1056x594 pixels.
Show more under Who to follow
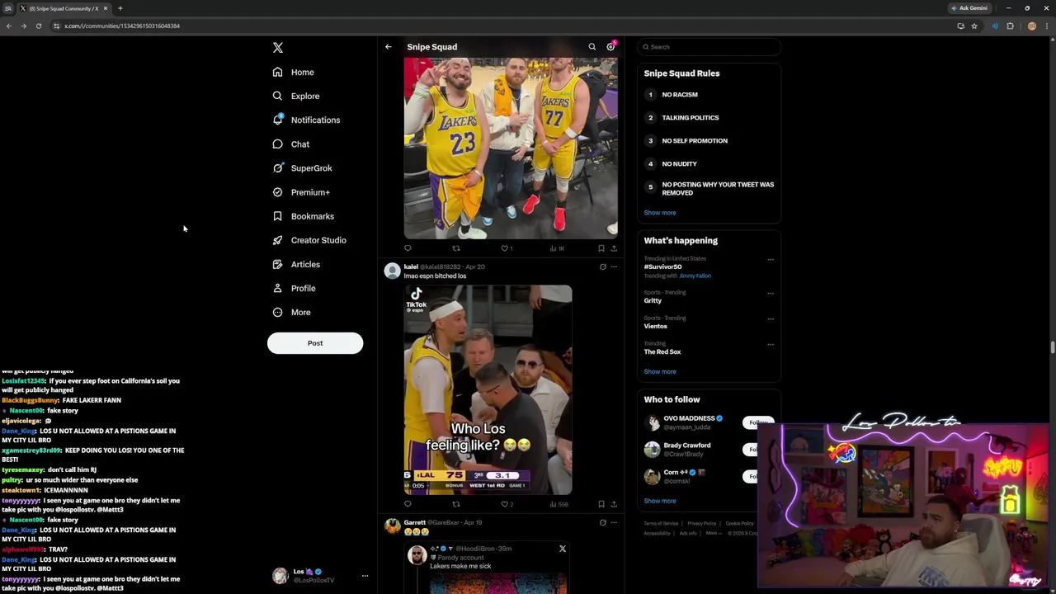[x=660, y=501]
